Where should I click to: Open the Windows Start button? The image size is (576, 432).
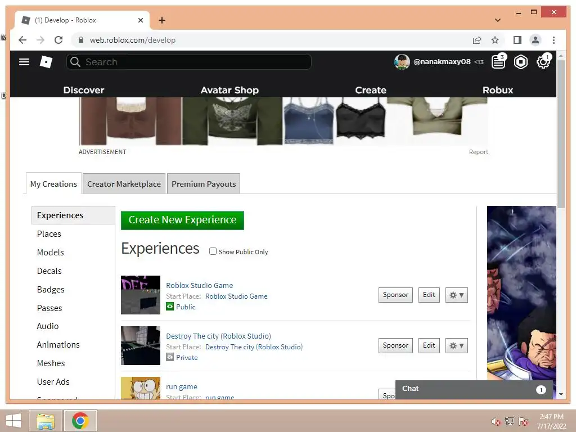13,421
